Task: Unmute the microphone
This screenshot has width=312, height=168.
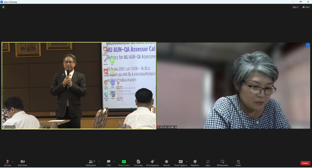Action: coord(7,163)
